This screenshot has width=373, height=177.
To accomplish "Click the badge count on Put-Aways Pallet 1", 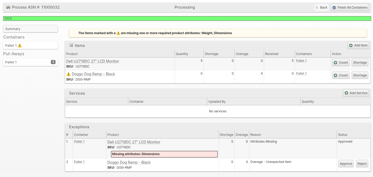I will click(53, 62).
